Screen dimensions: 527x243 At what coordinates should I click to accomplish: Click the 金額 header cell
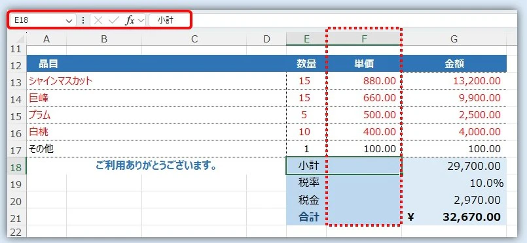tap(454, 63)
